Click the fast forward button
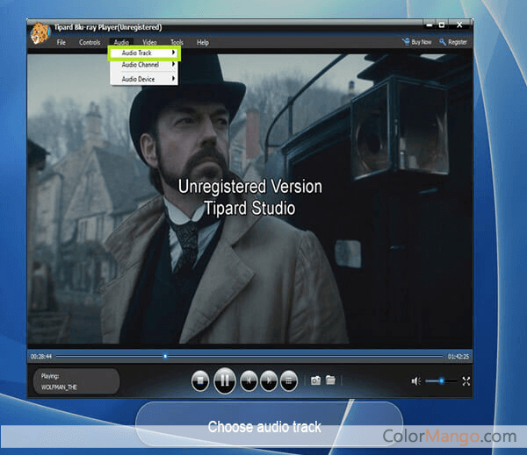Screen dimensions: 527x455 (x=269, y=380)
